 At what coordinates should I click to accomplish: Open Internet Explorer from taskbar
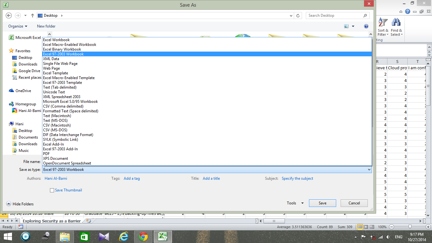124,237
